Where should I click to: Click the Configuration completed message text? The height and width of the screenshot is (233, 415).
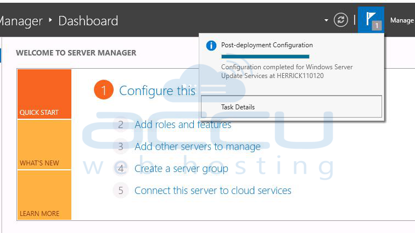tap(287, 71)
